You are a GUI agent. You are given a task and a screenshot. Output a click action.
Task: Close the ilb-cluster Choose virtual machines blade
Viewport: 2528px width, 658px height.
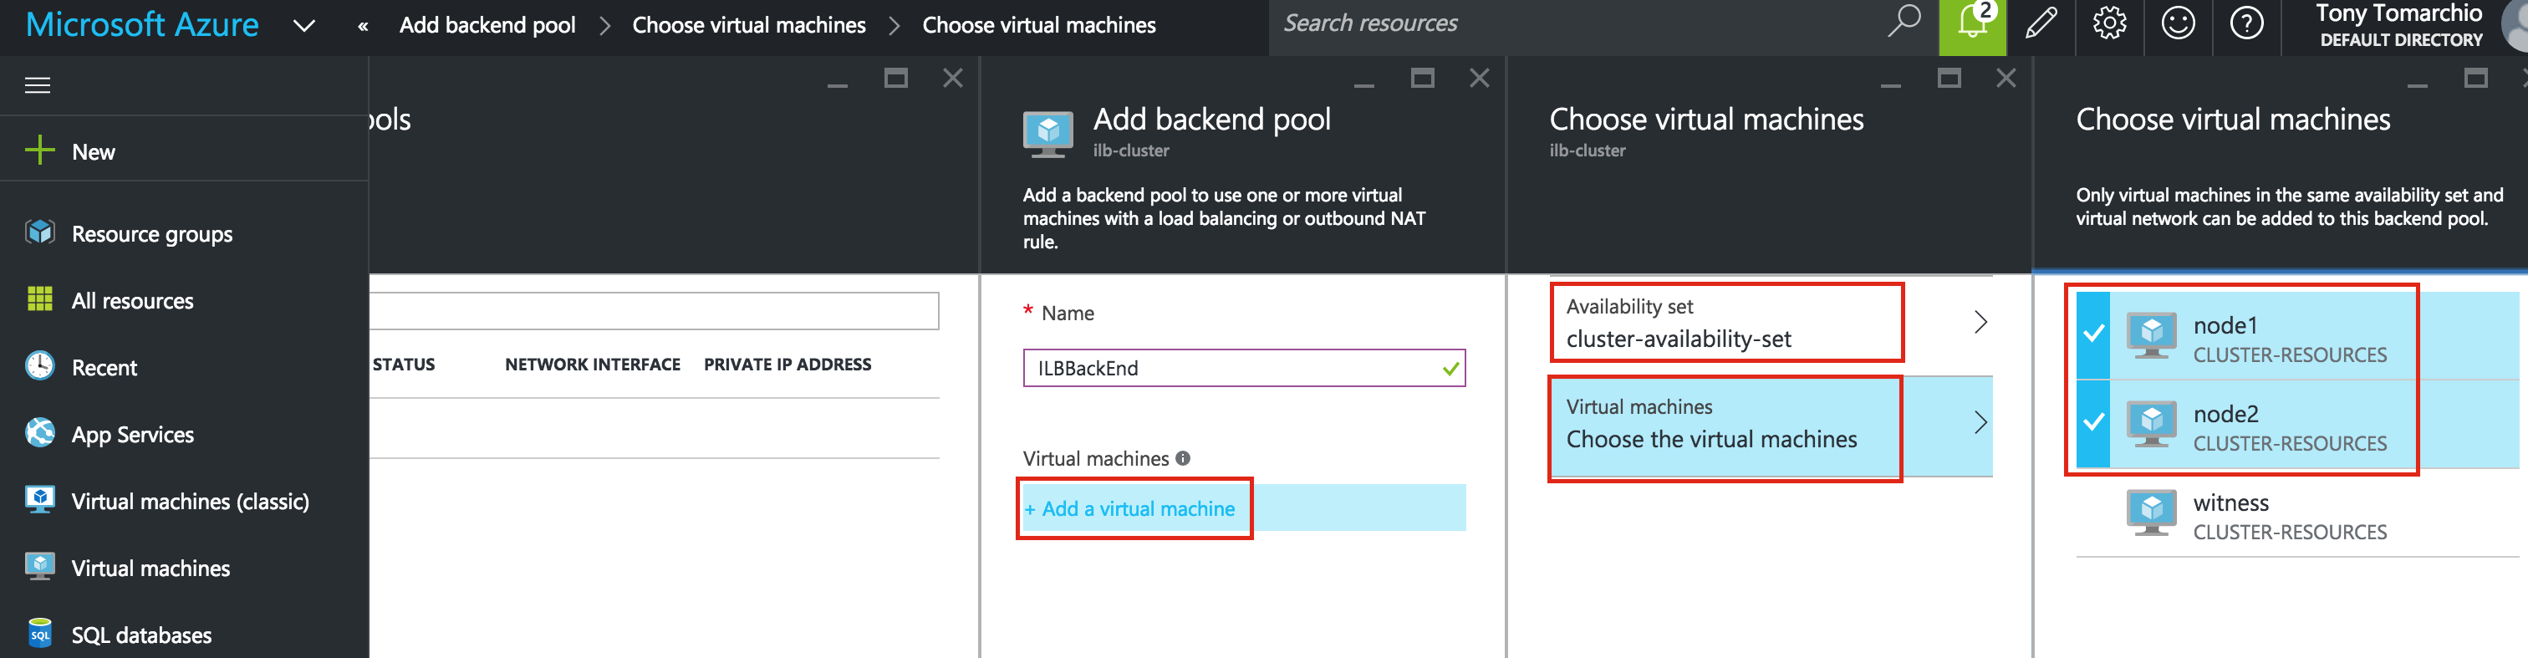click(x=2007, y=78)
